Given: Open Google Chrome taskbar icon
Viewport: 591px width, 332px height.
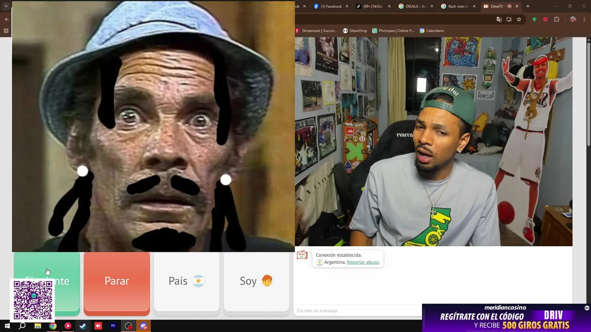Looking at the screenshot, I should click(x=53, y=326).
